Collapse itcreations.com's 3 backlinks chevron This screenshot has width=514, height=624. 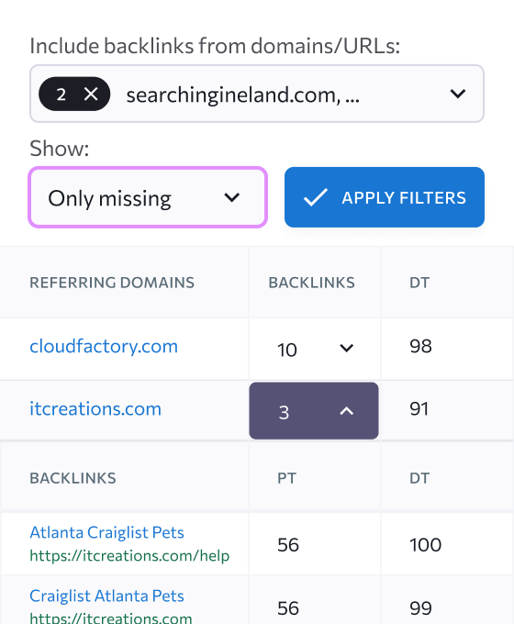tap(346, 411)
